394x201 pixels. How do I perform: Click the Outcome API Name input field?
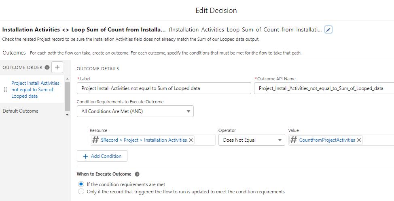(324, 88)
